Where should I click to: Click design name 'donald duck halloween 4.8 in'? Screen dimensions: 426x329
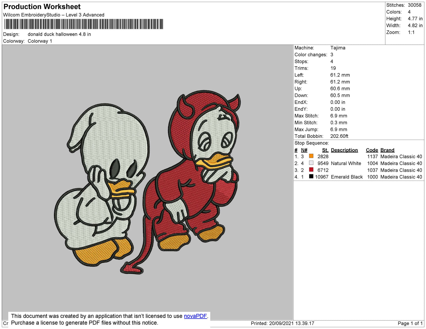coord(59,34)
